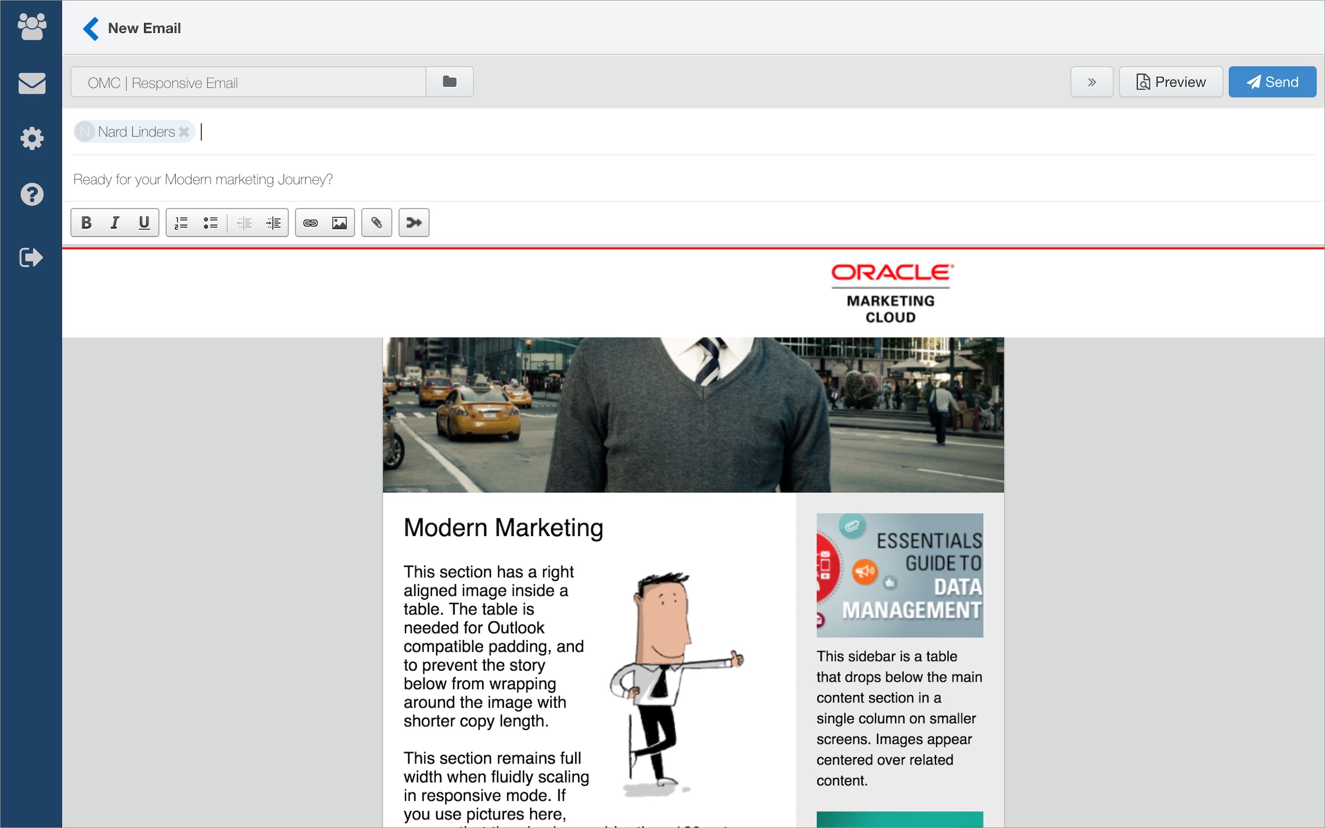Viewport: 1325px width, 828px height.
Task: Insert a hyperlink
Action: (310, 222)
